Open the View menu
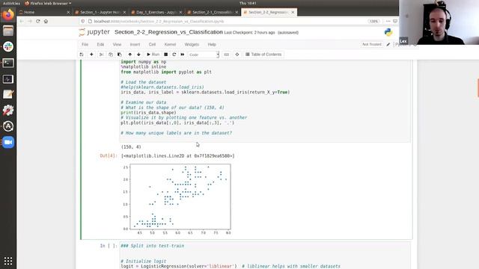The image size is (479, 269). (117, 45)
